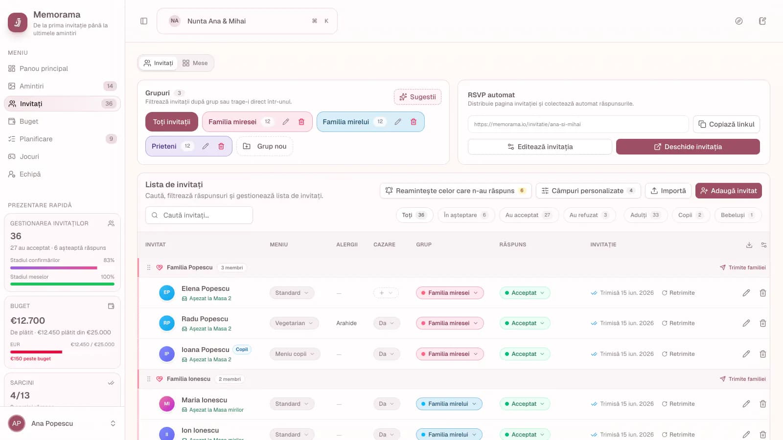Image resolution: width=783 pixels, height=440 pixels.
Task: Delete the Prieteni group
Action: 221,146
